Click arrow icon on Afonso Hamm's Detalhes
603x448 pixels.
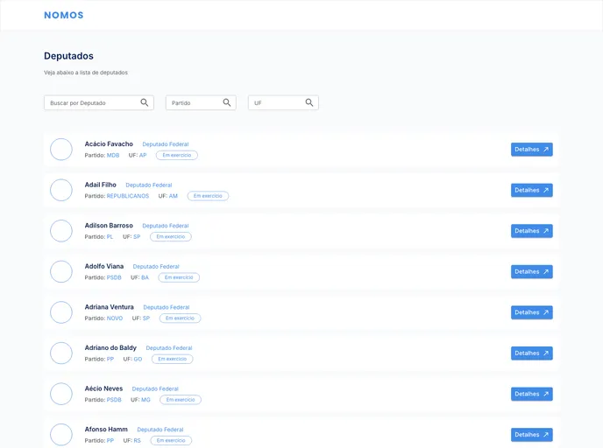[546, 435]
